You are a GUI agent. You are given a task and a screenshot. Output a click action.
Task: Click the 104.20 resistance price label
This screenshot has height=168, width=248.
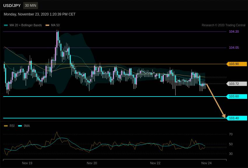pyautogui.click(x=234, y=32)
